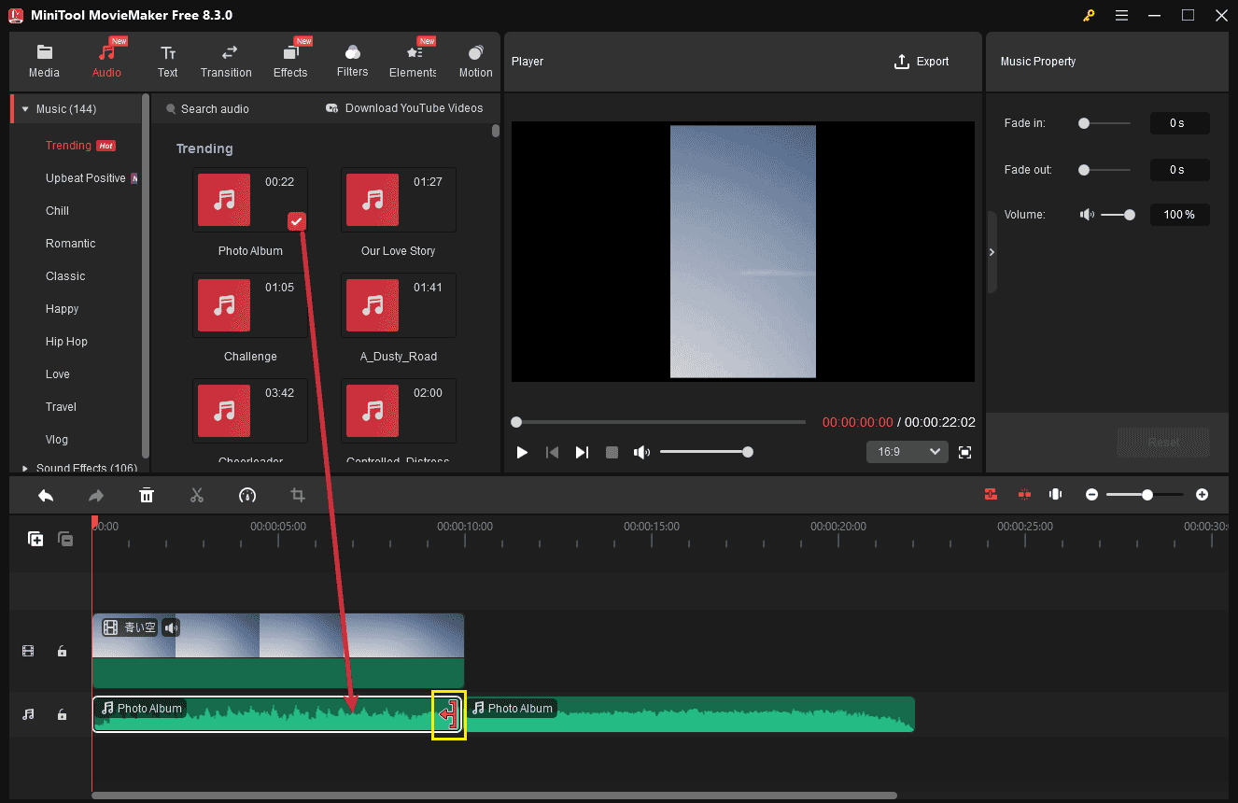Image resolution: width=1238 pixels, height=803 pixels.
Task: Choose the Romantic music category
Action: pos(71,244)
